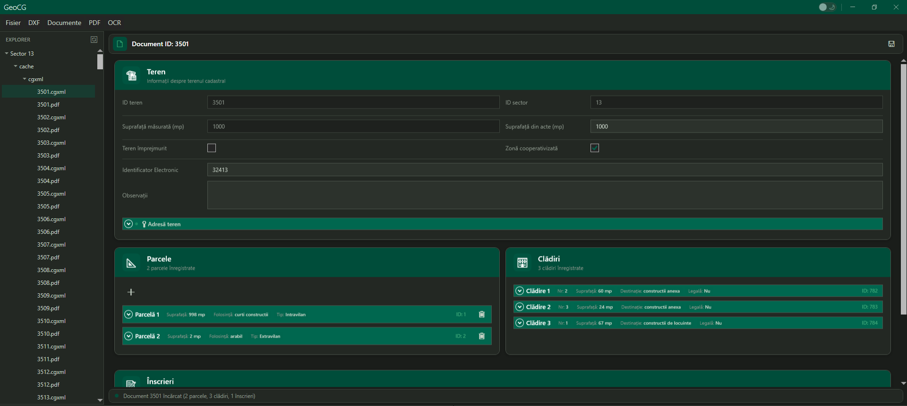Click the Explorer scroll down arrow

click(x=100, y=400)
